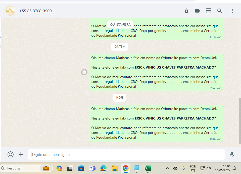
Task: Start voice message with microphone icon
Action: pyautogui.click(x=232, y=154)
